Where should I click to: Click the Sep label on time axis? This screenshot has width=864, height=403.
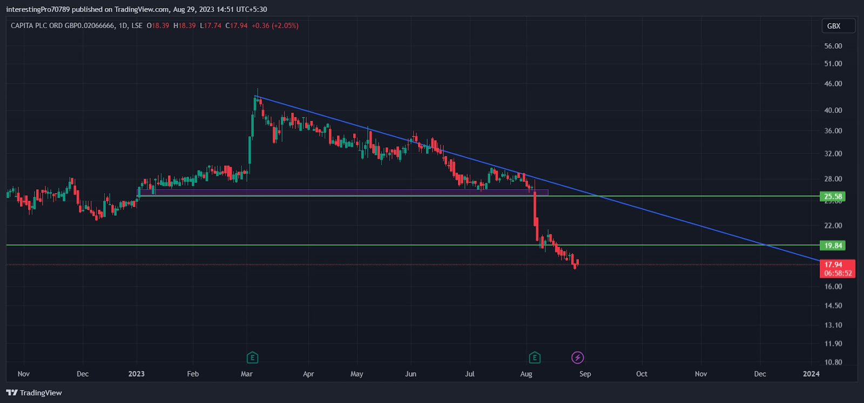pyautogui.click(x=585, y=374)
